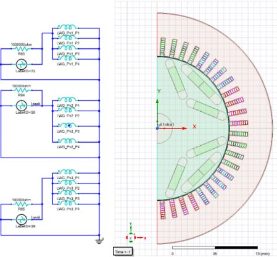277x257 pixels.
Task: Click current source labeled LabelID=I26
Action: click(22, 106)
